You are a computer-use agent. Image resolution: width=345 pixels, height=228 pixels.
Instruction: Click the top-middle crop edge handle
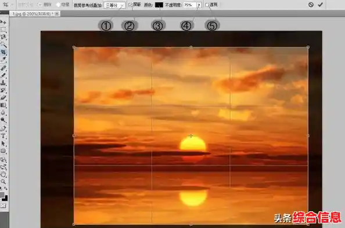[191, 47]
